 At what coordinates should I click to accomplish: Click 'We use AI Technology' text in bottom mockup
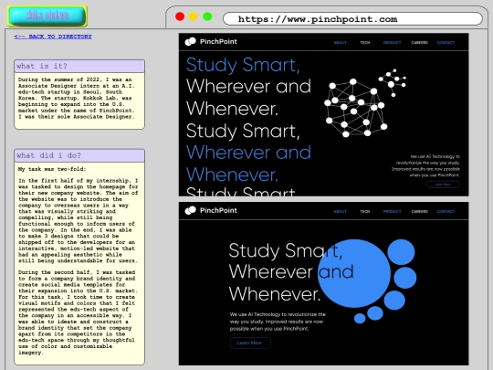pos(278,322)
